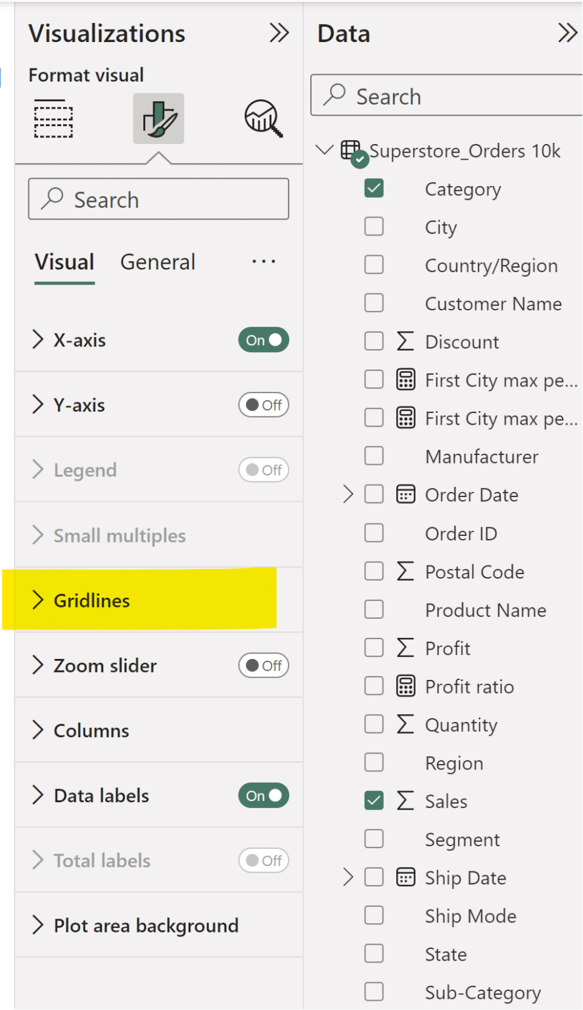Open the Format visual paintbrush icon
This screenshot has width=583, height=1010.
(x=158, y=119)
